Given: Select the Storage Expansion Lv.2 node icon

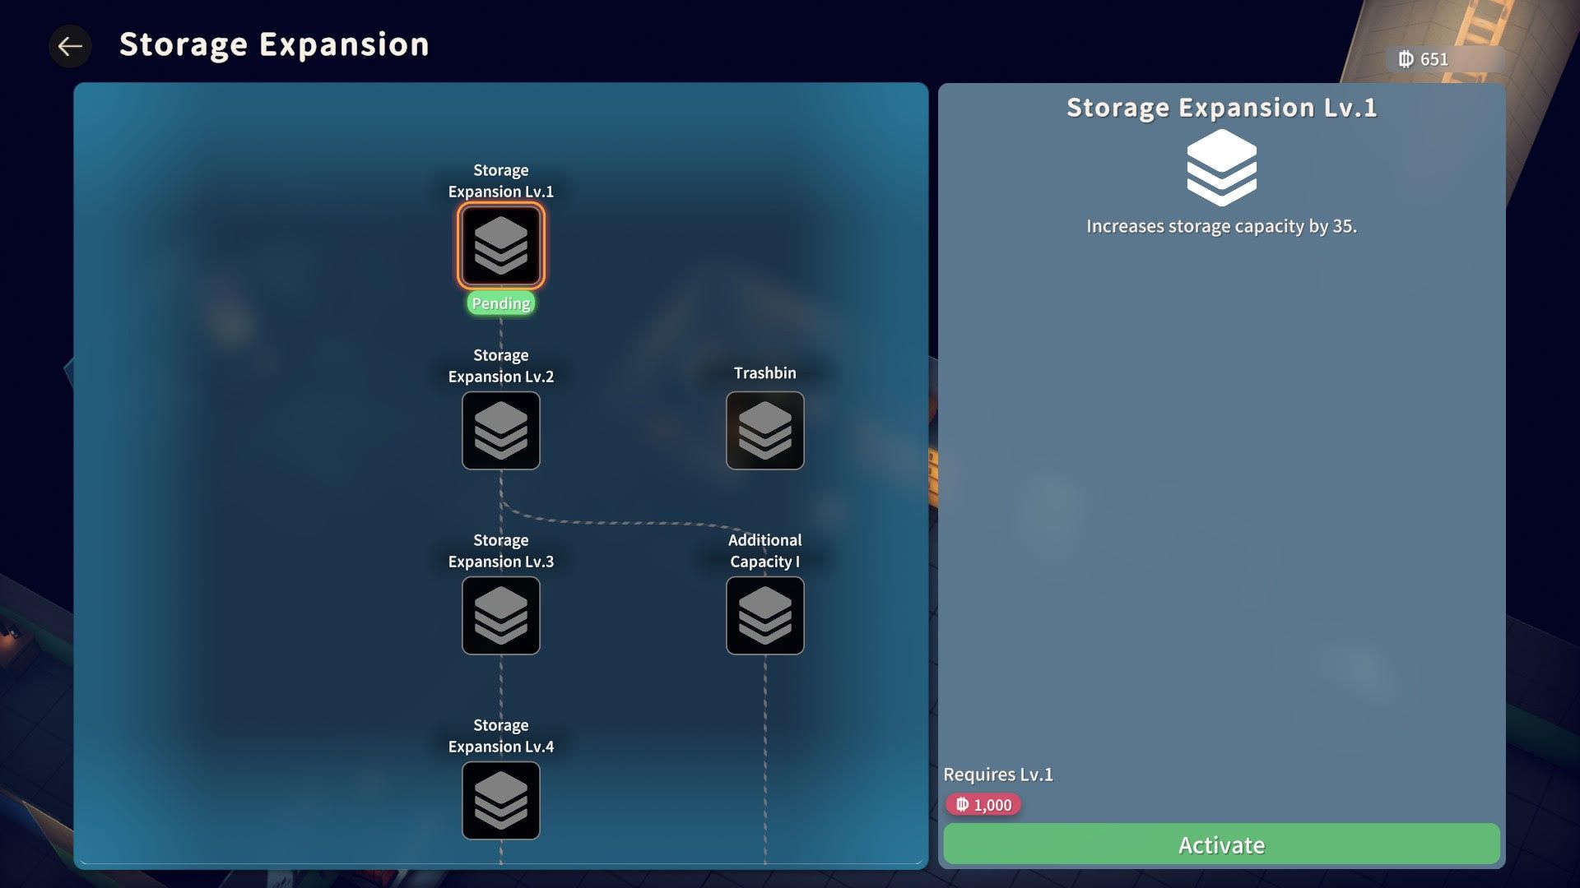Looking at the screenshot, I should coord(500,431).
